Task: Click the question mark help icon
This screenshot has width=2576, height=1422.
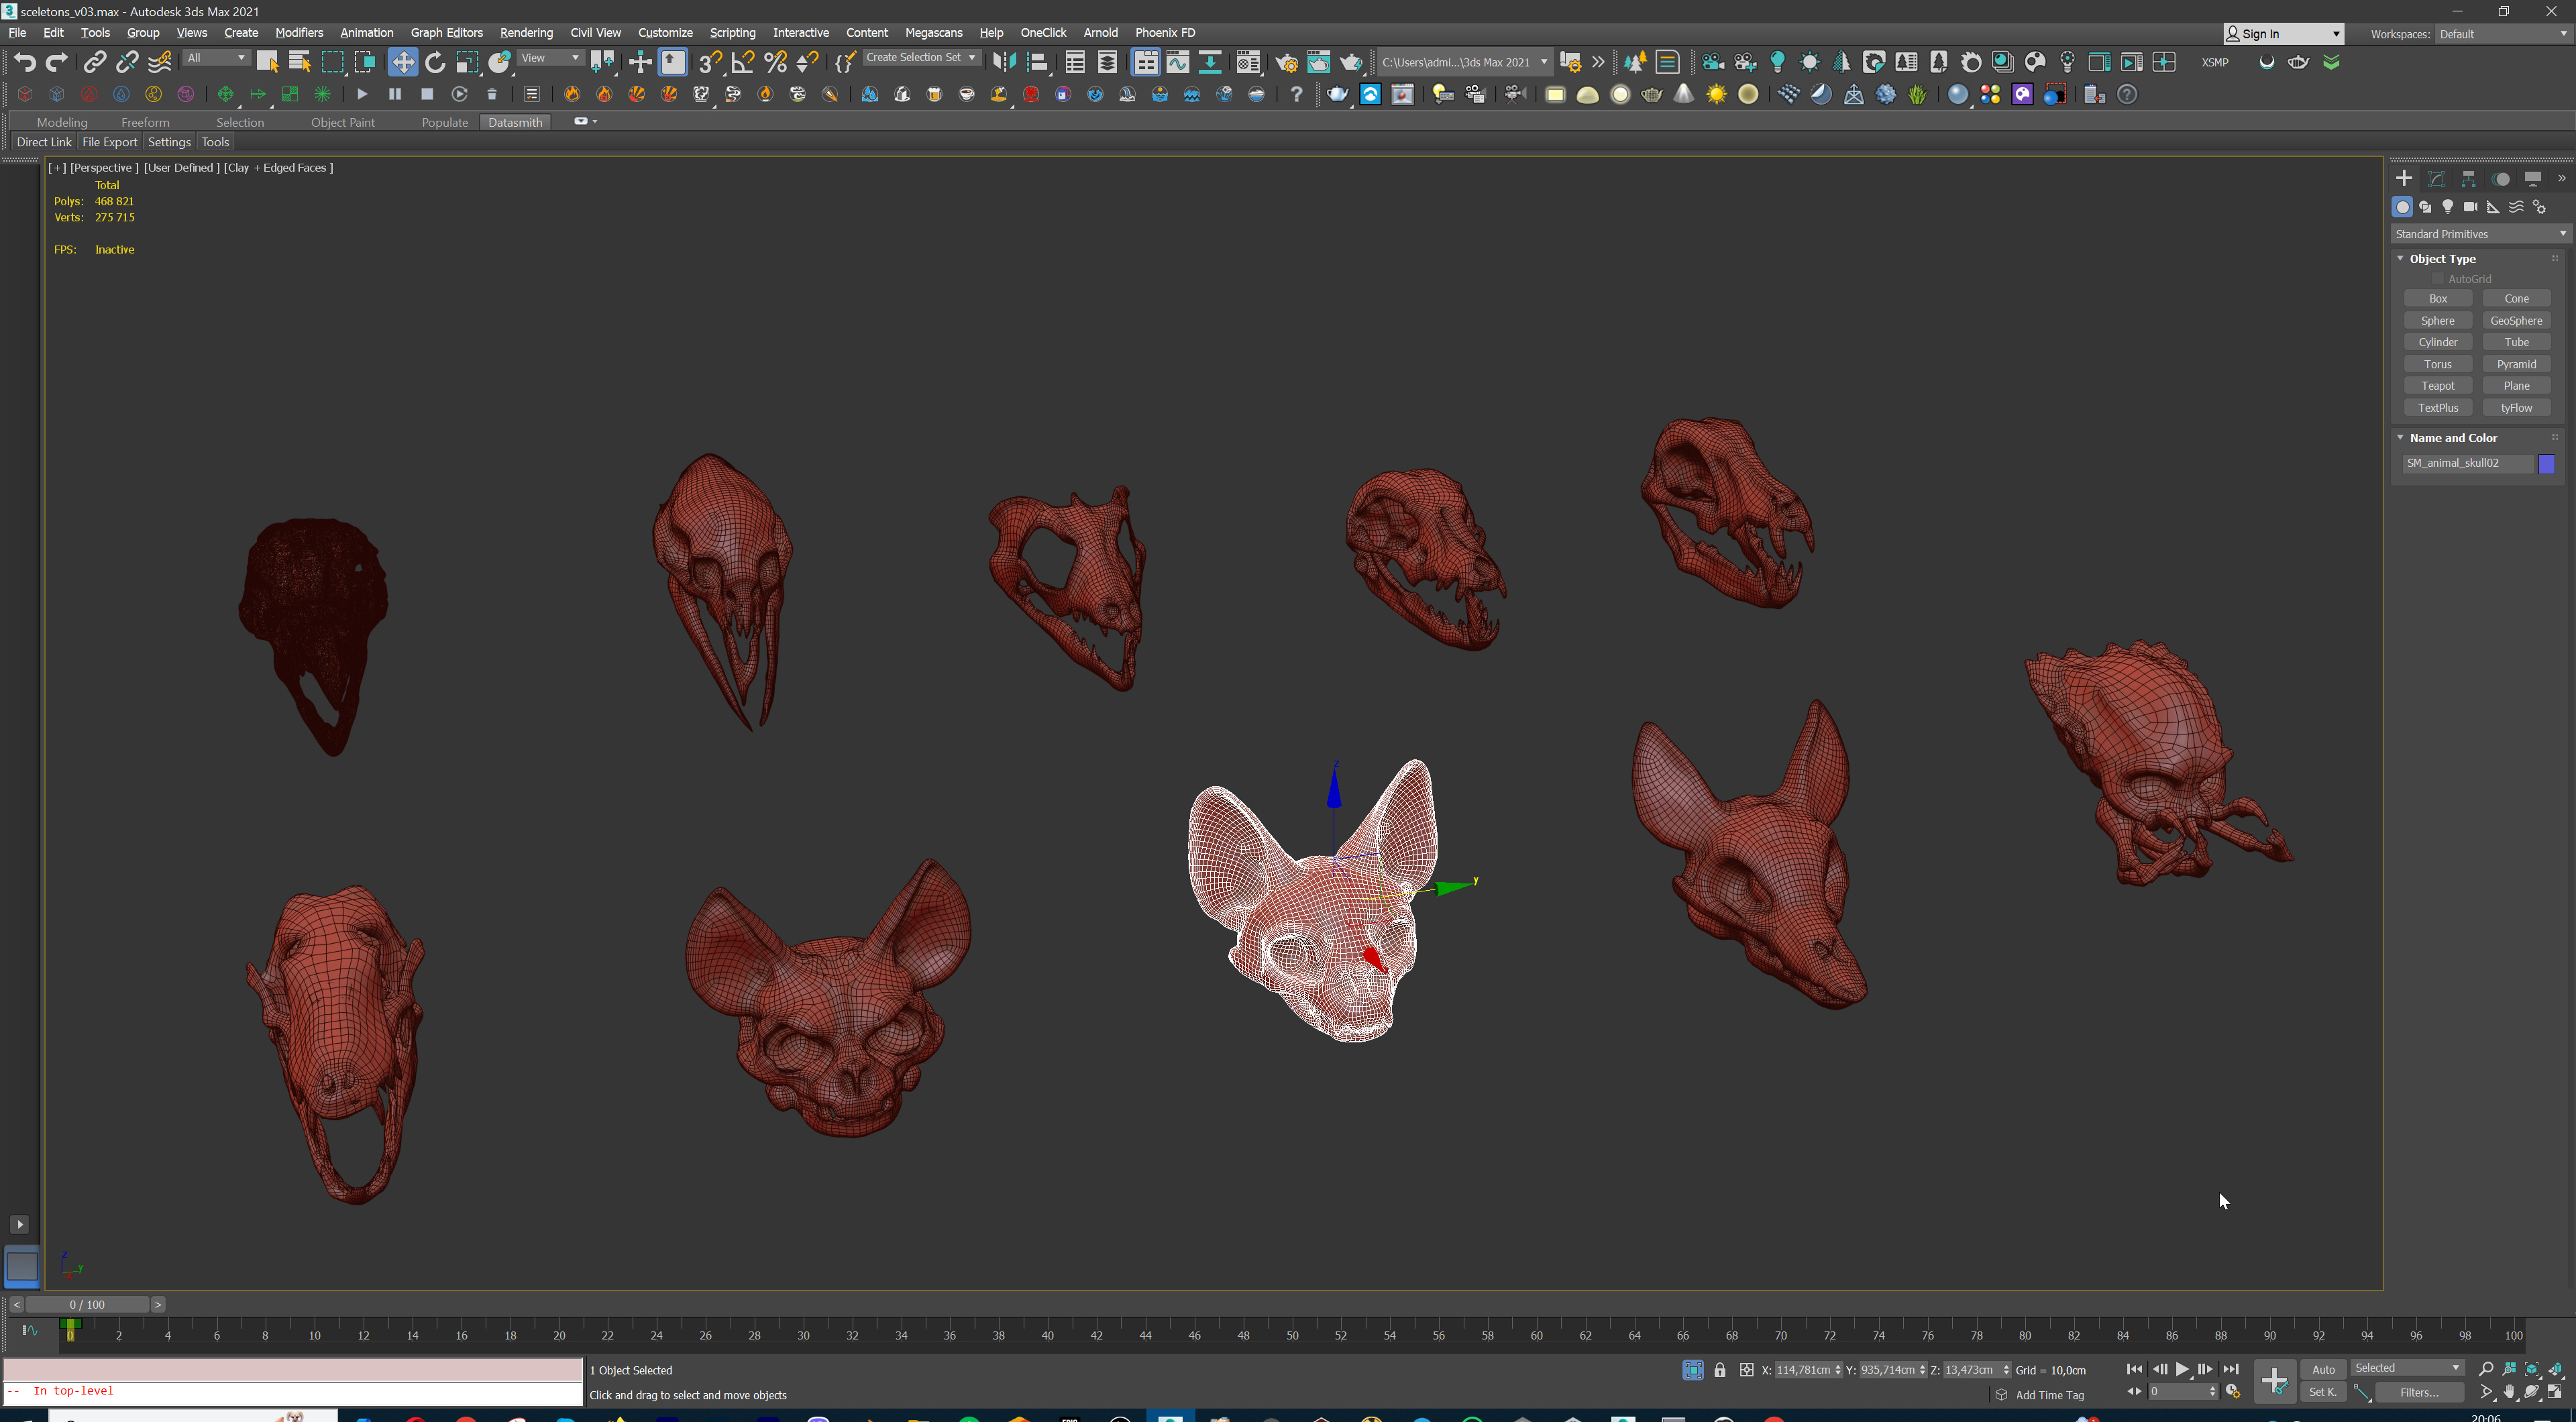Action: pyautogui.click(x=1296, y=94)
